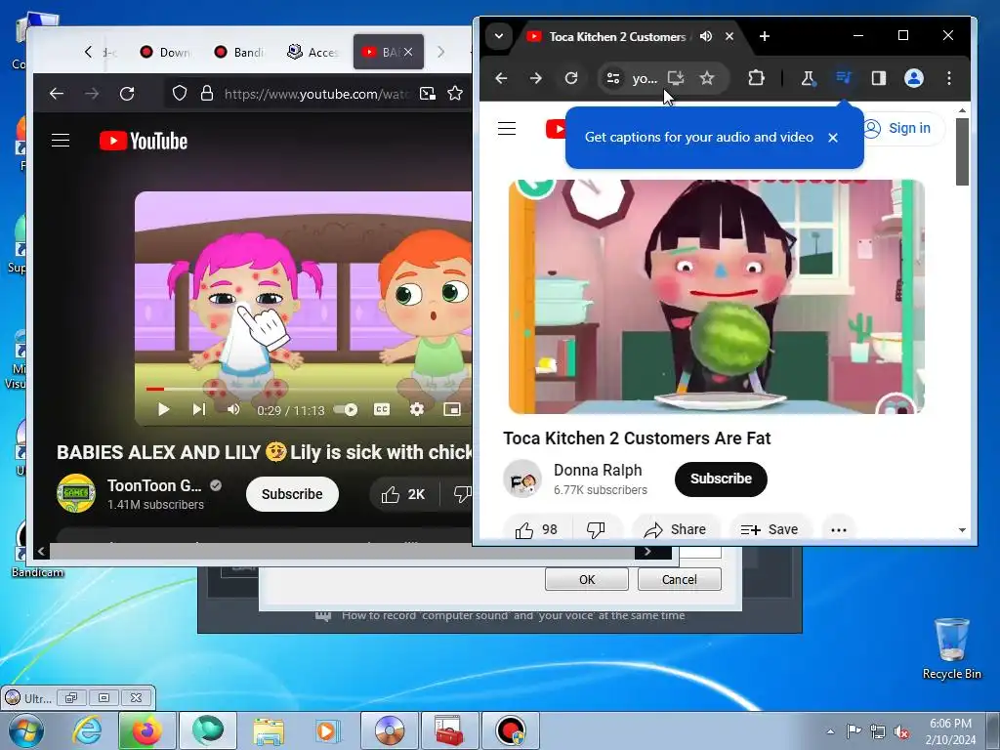Skip to next video in Firefox player
The image size is (1000, 750).
tap(199, 409)
